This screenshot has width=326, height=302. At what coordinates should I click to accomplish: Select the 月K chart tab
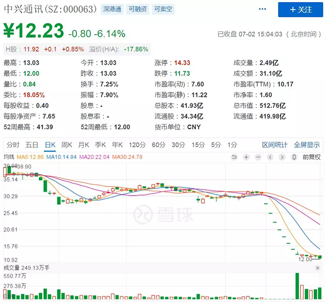point(84,145)
